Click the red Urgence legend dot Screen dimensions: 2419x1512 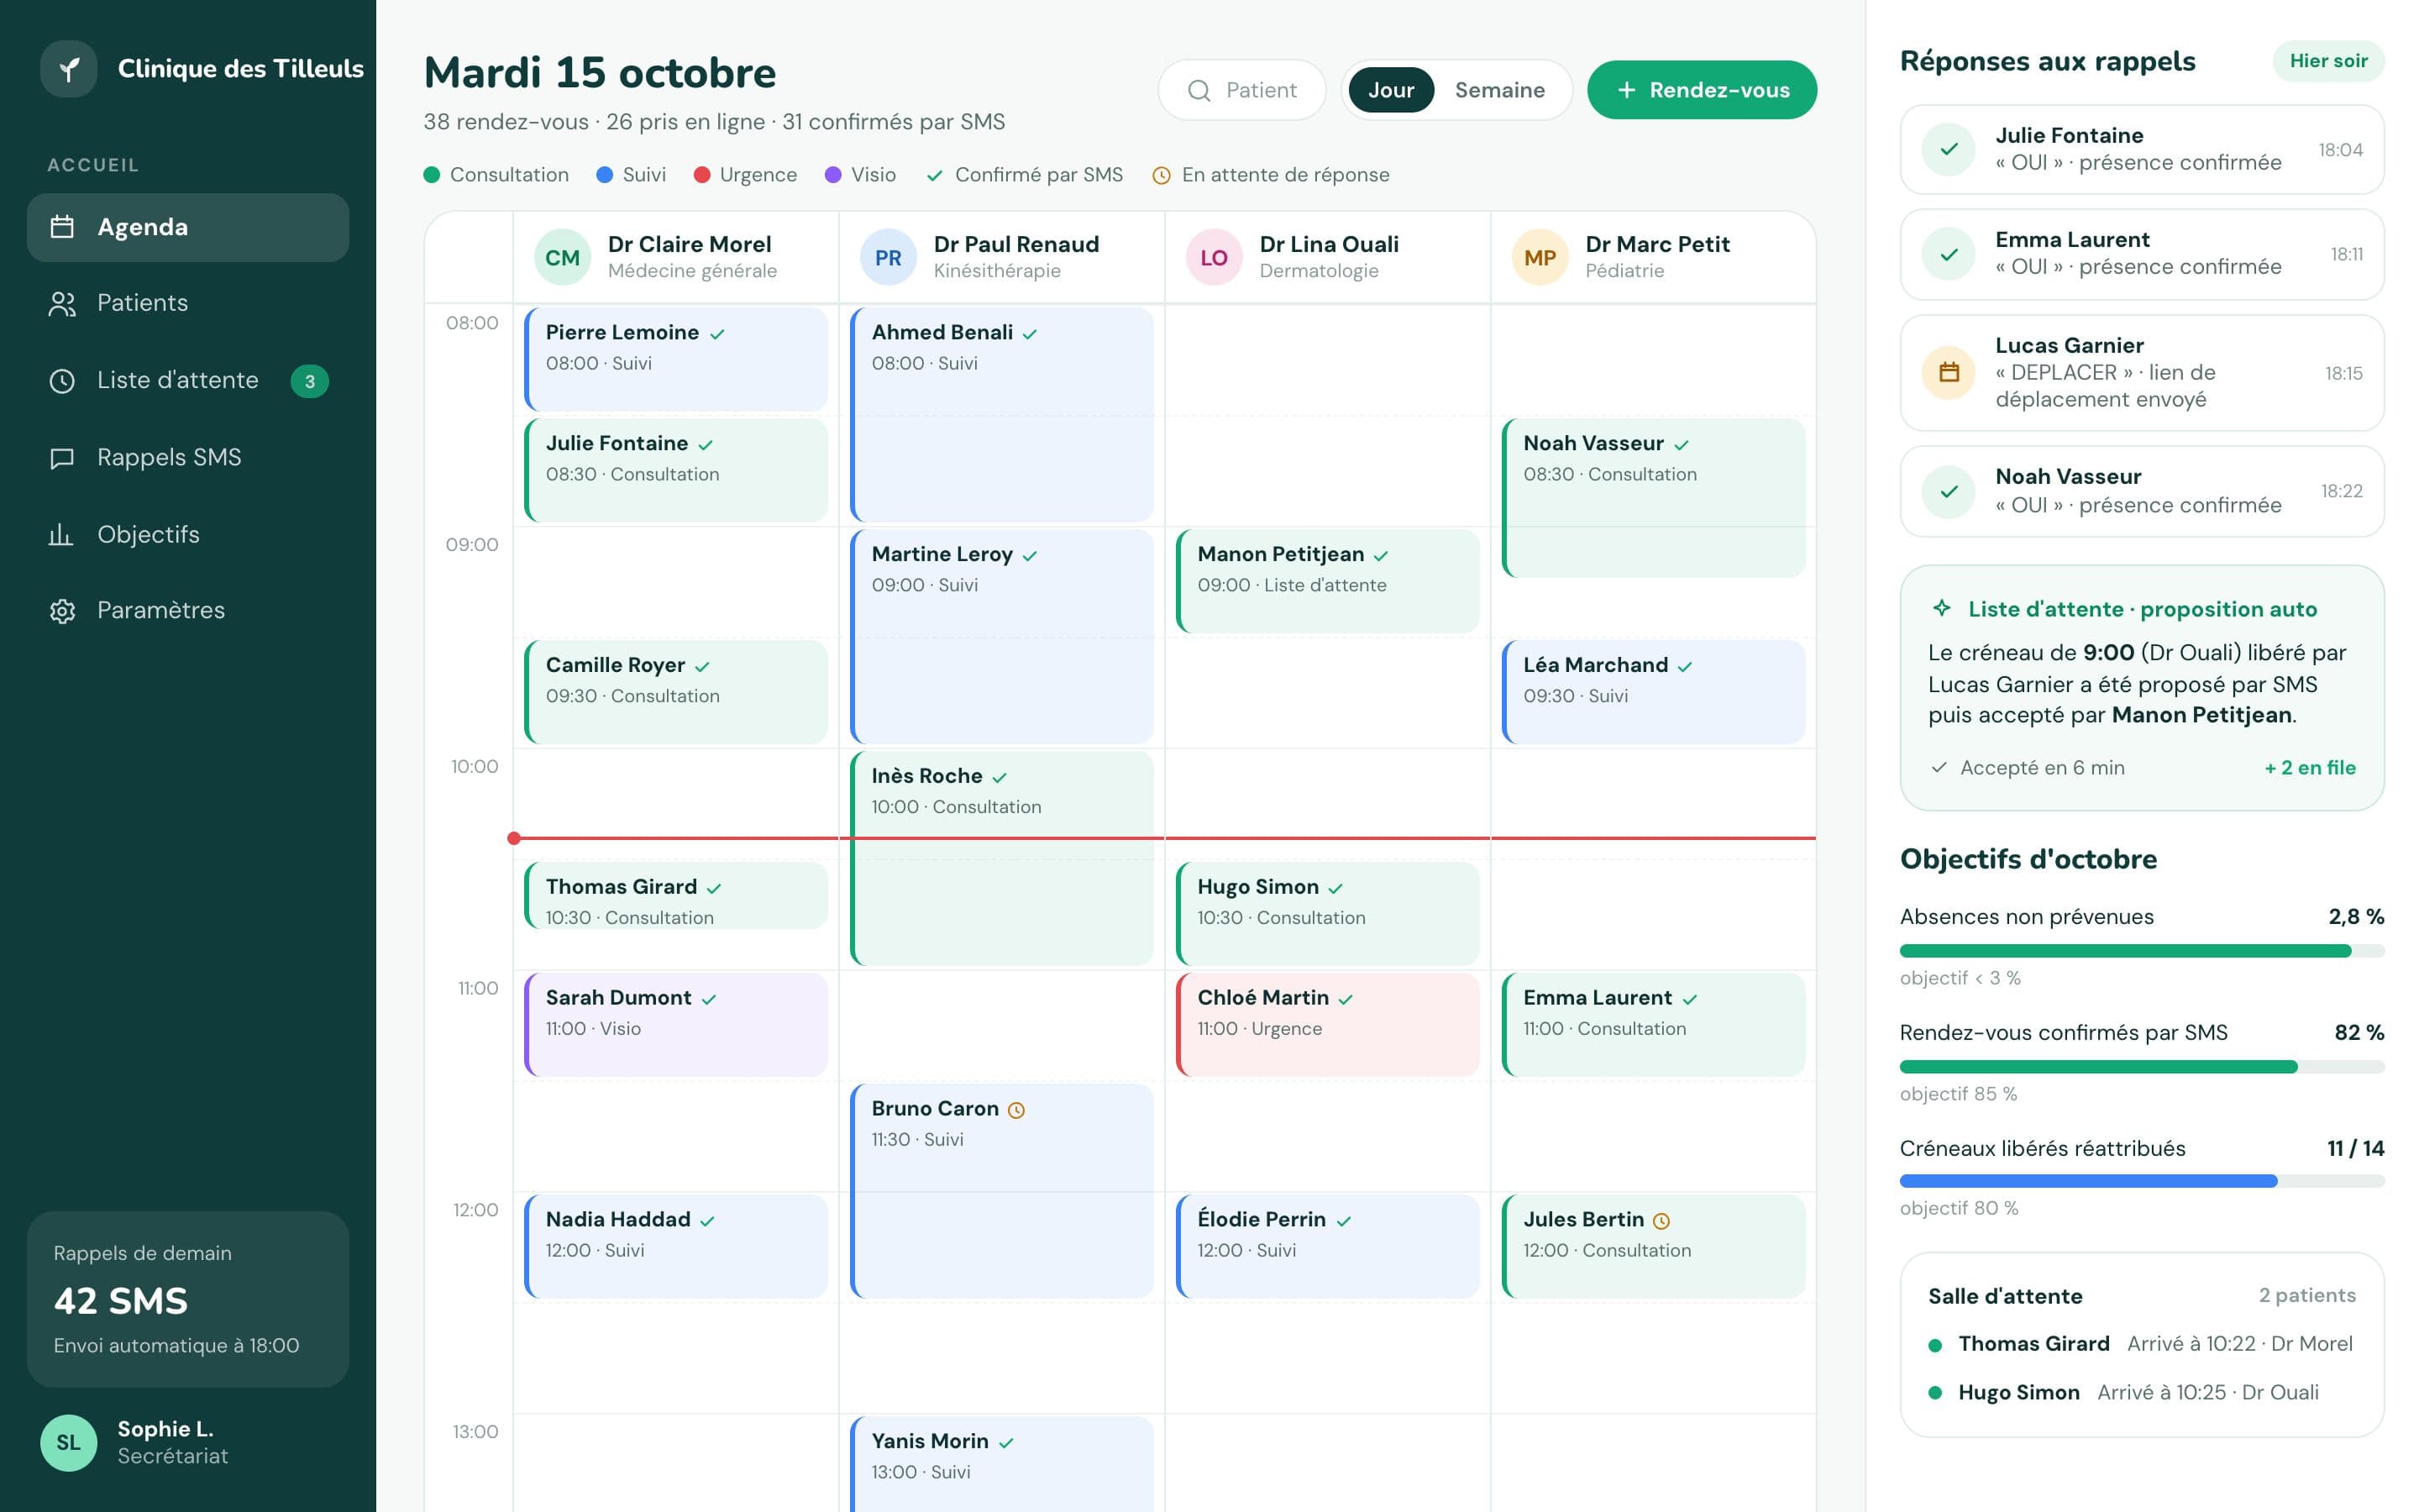[701, 175]
